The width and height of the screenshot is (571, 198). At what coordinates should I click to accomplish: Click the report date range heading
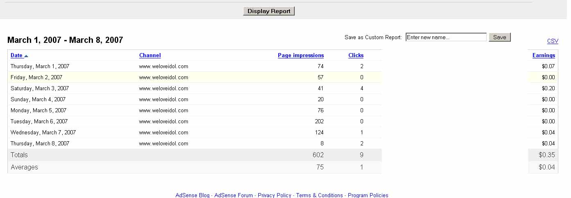[65, 40]
